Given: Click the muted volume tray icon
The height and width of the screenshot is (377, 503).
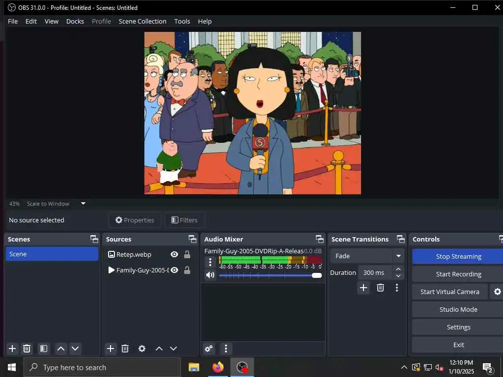Looking at the screenshot, I should (439, 367).
